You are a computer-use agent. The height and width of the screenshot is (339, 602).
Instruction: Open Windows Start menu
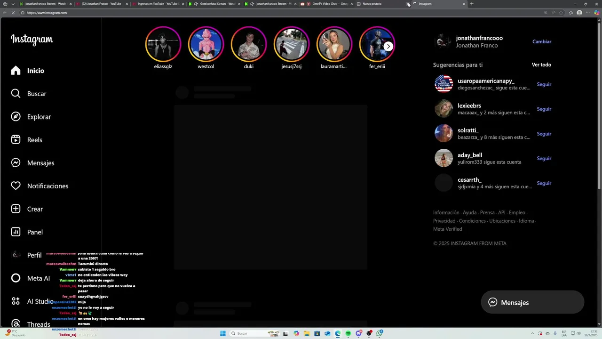[222, 333]
